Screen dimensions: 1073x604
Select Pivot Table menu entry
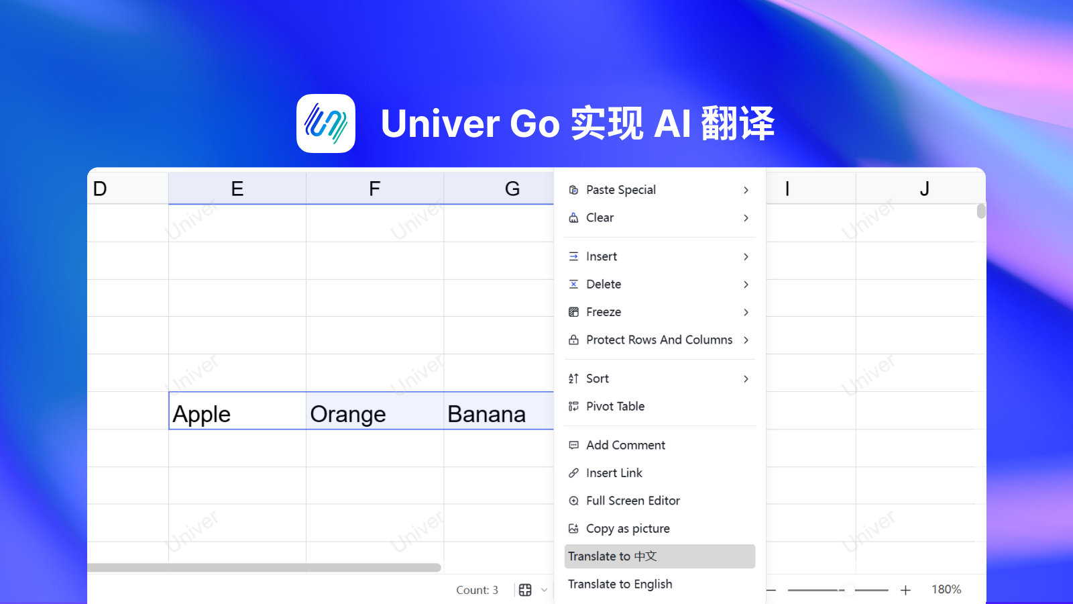tap(660, 406)
